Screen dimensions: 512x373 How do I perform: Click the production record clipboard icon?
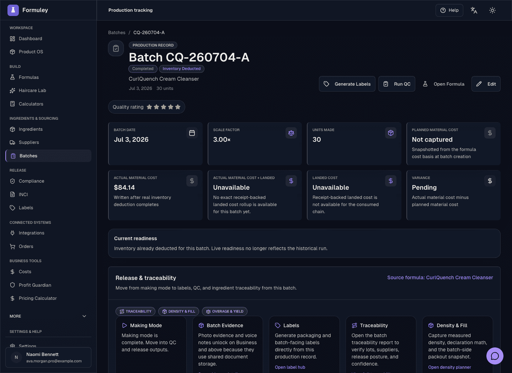point(116,48)
